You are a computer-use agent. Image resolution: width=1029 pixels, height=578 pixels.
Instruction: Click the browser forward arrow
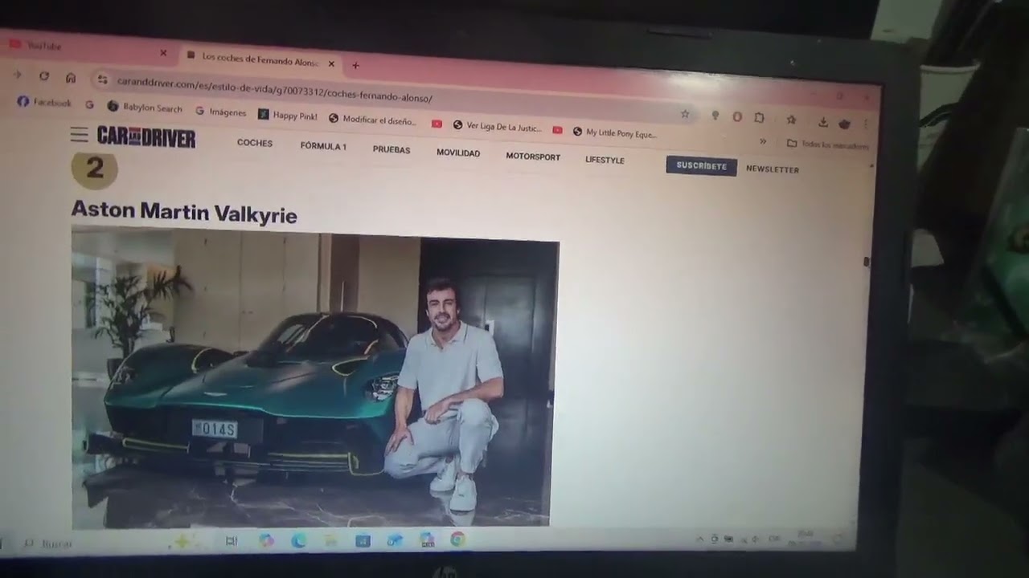(17, 75)
